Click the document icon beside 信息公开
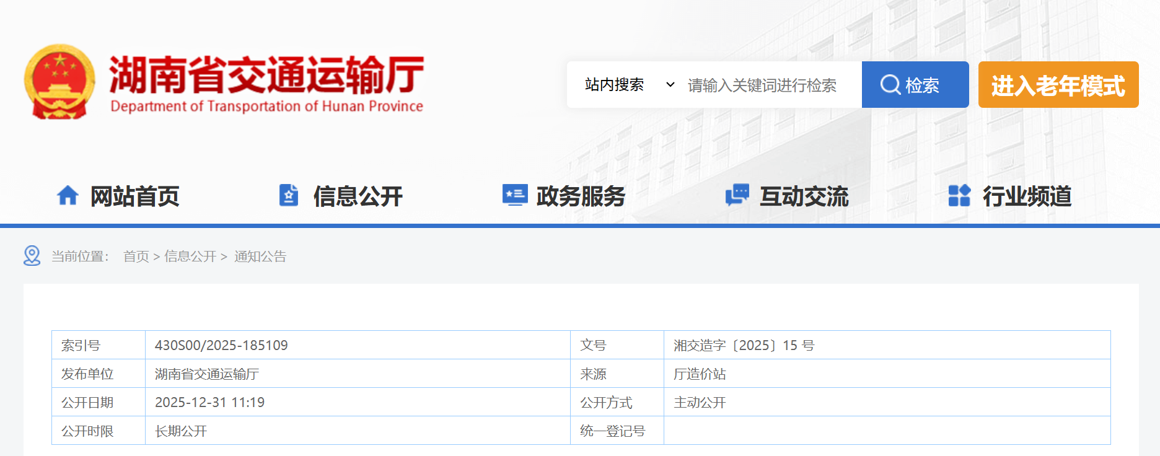This screenshot has width=1160, height=456. pos(289,196)
